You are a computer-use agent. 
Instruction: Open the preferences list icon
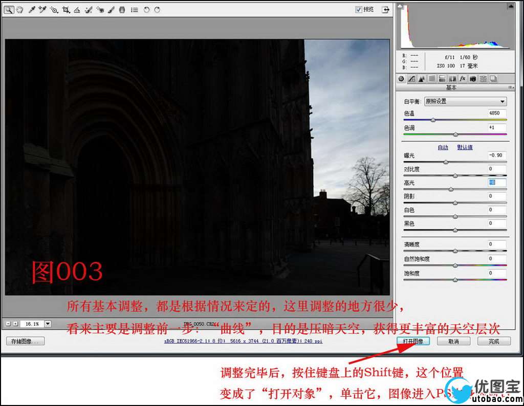[x=135, y=10]
